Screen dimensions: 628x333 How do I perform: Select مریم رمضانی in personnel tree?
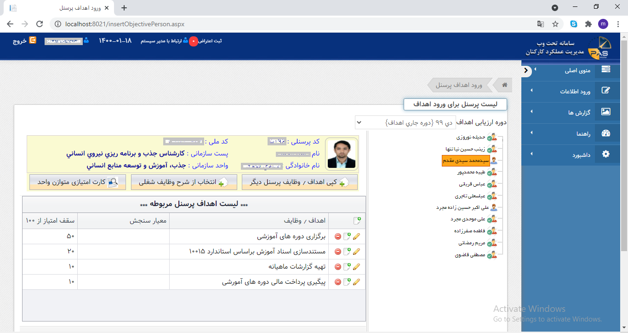tap(473, 242)
